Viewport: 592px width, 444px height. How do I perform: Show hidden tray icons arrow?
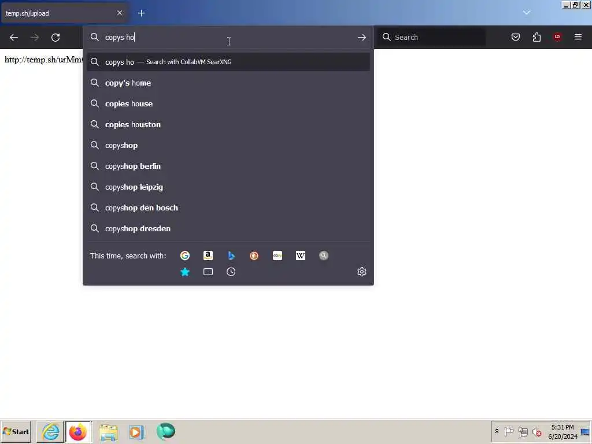(x=497, y=431)
